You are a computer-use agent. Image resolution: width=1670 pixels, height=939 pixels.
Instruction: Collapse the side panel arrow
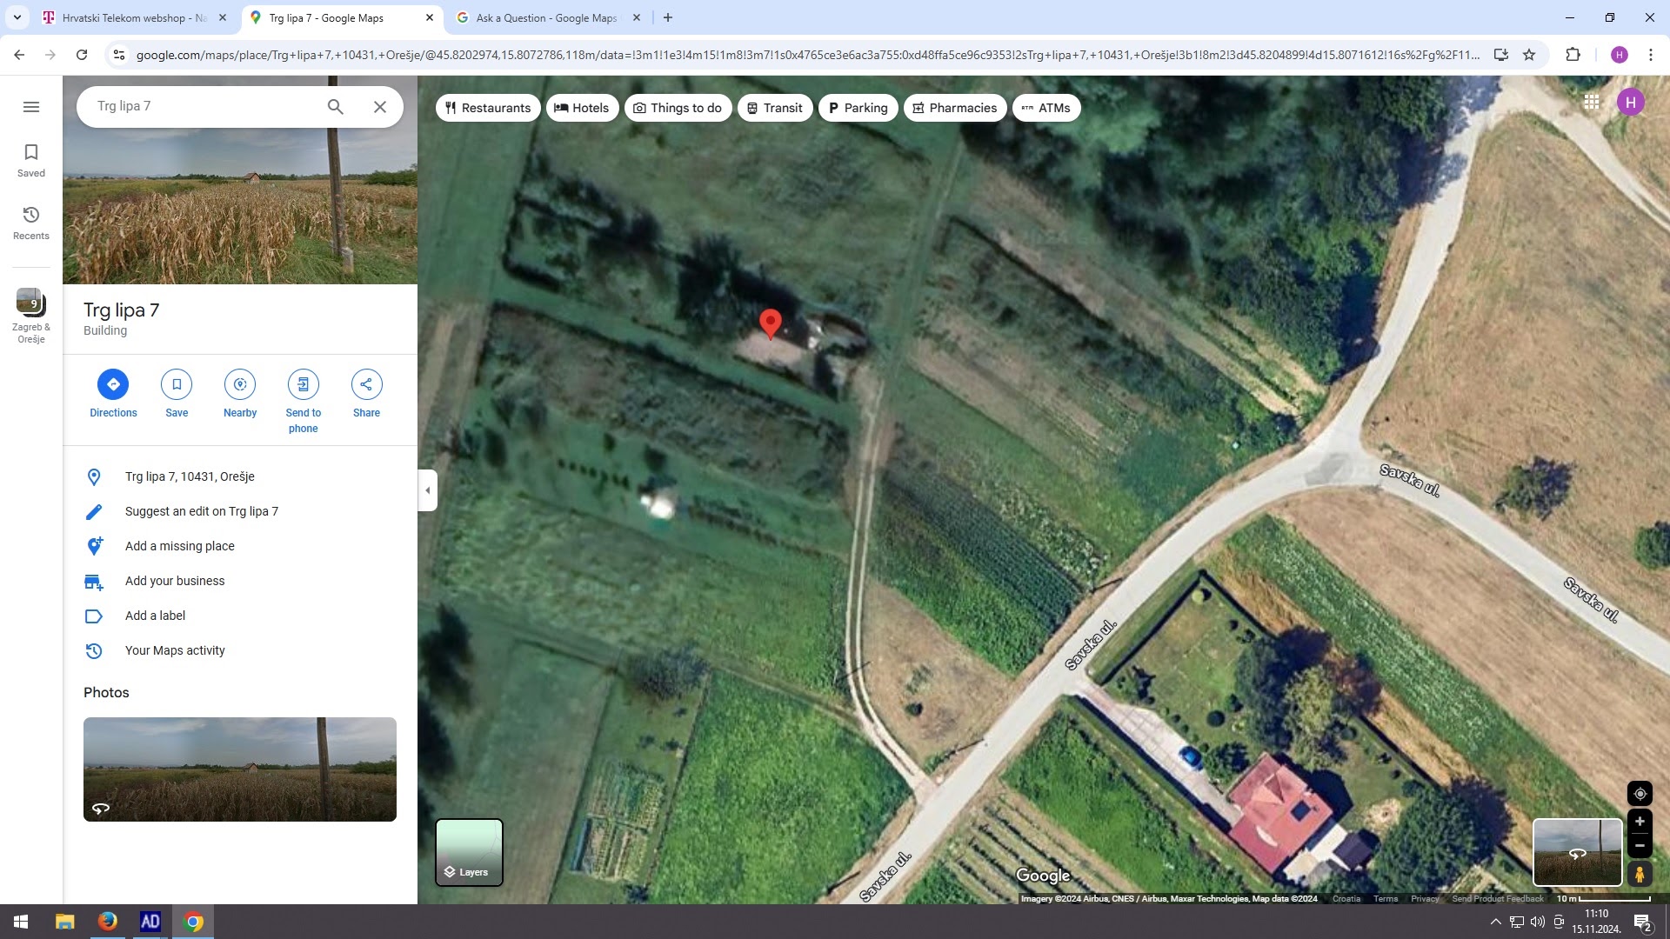[x=427, y=490]
